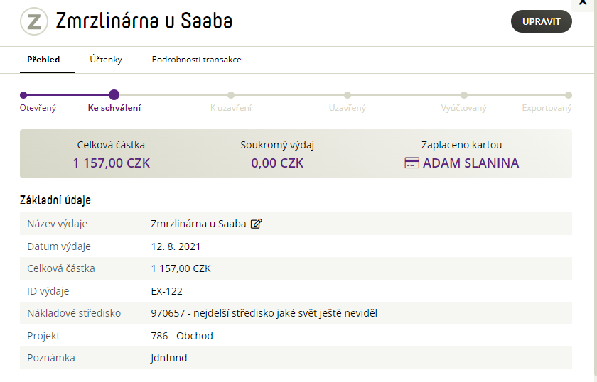Viewport: 597px width, 382px height.
Task: Click the Ke schválení progress marker
Action: (114, 94)
